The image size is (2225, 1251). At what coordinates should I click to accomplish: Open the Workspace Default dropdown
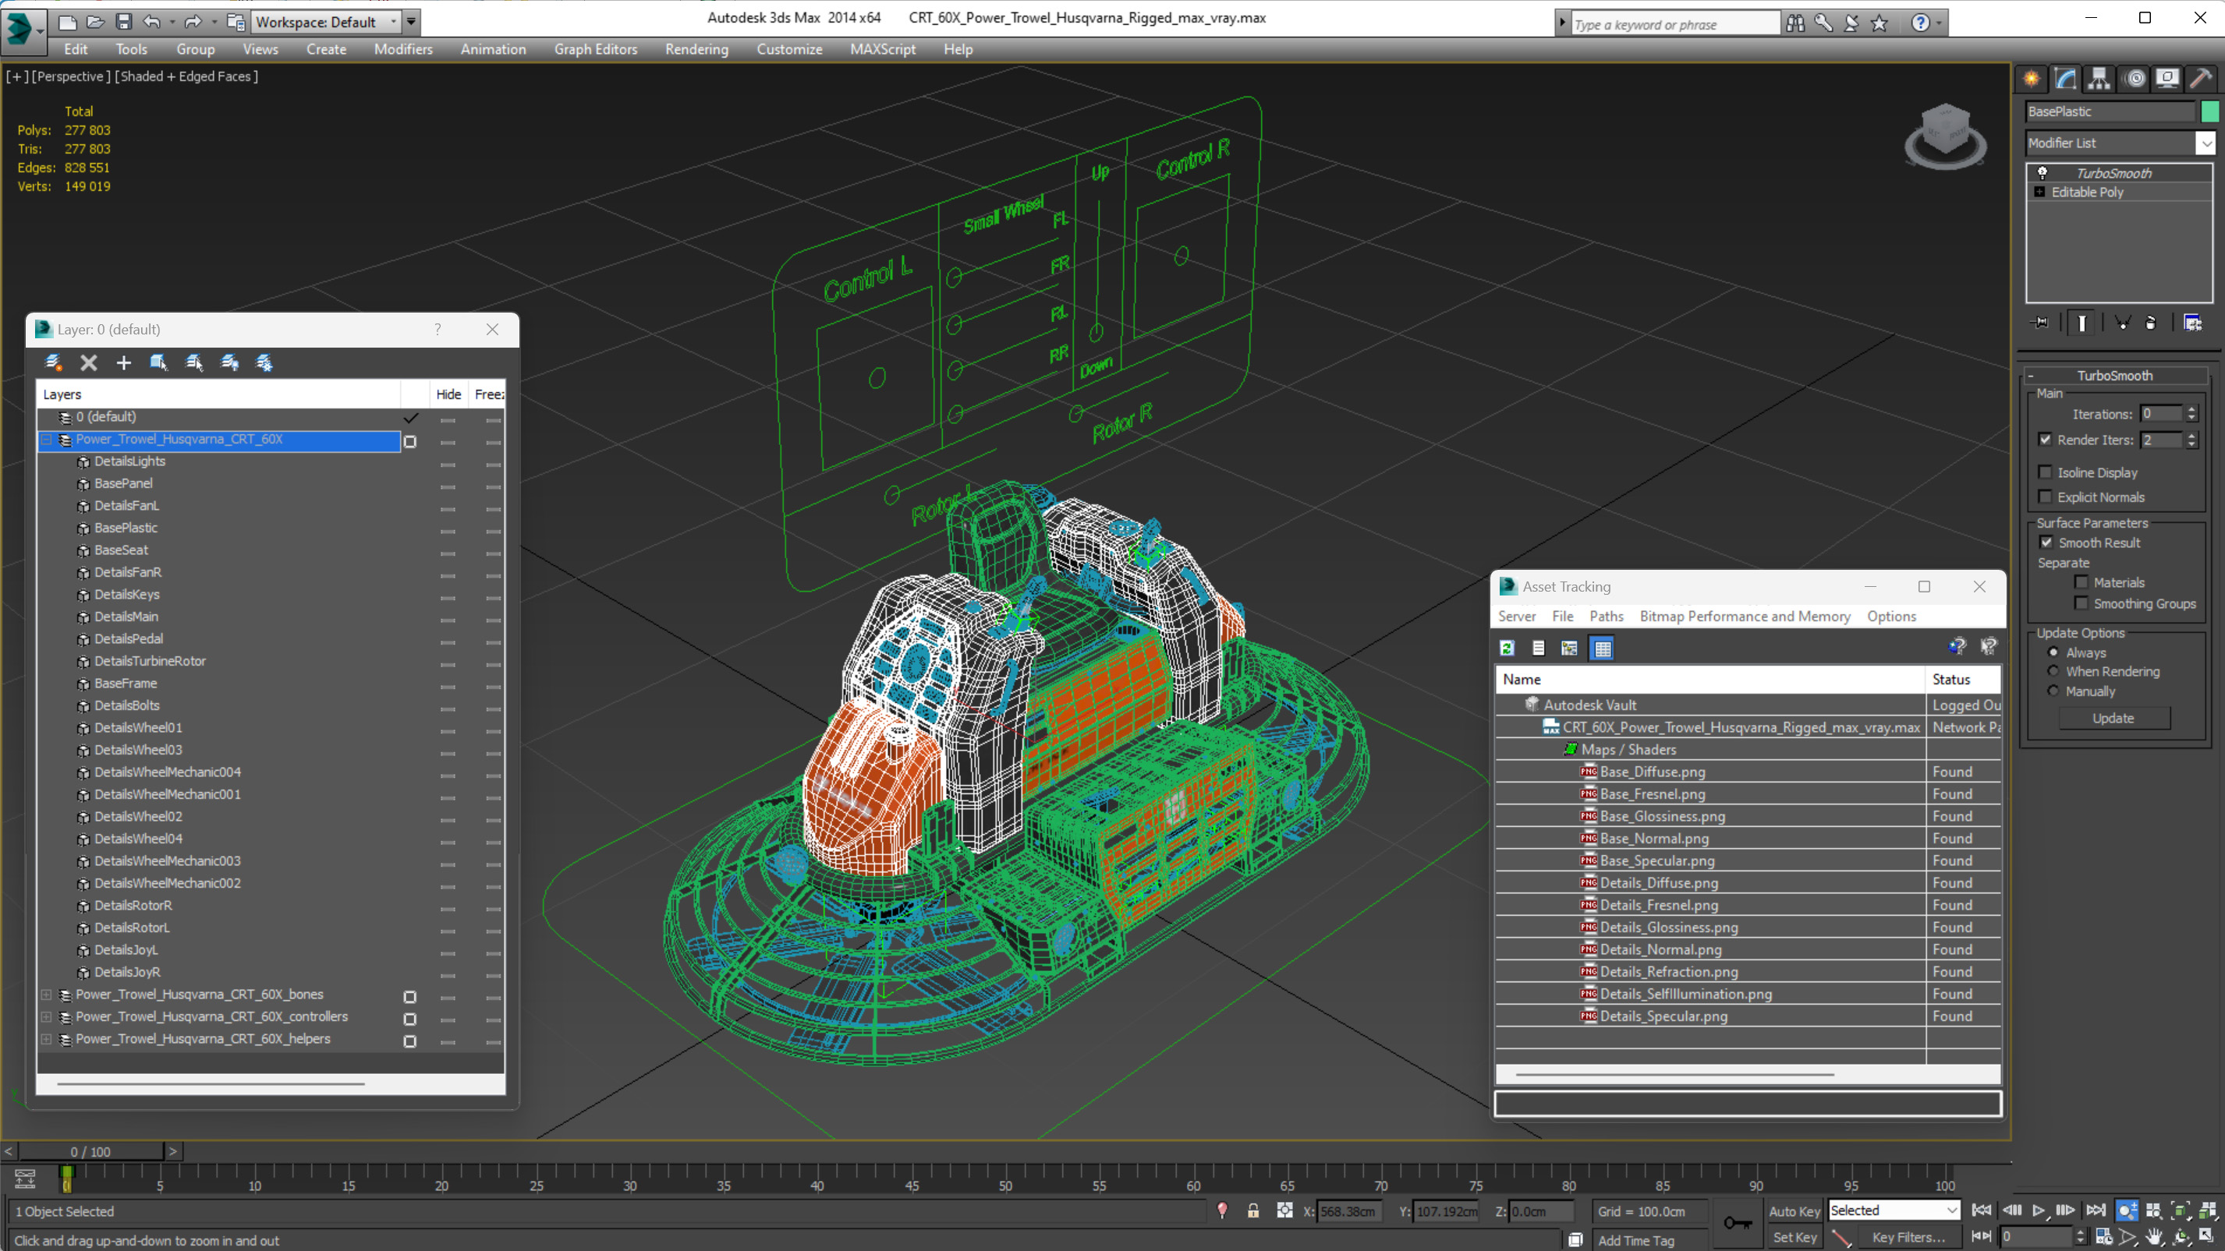pos(326,22)
